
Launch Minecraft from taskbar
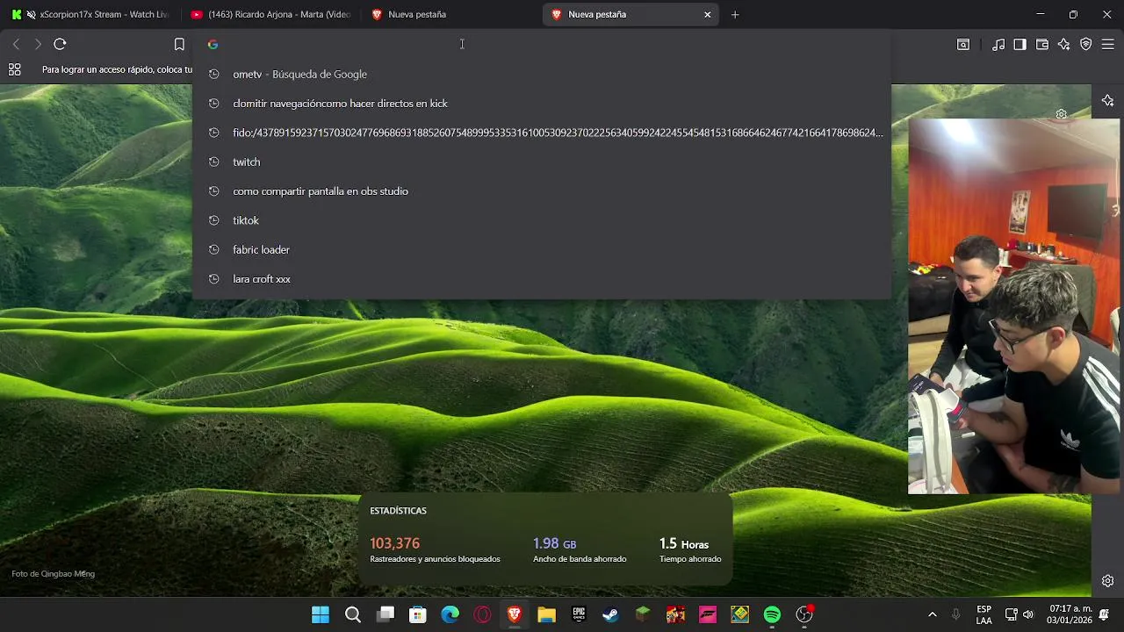(643, 614)
